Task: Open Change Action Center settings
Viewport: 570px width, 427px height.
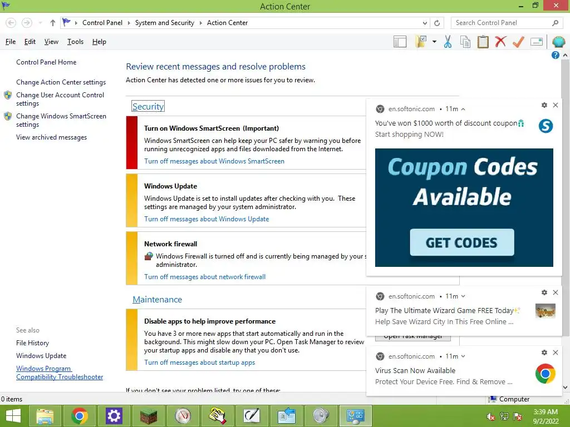Action: click(x=61, y=82)
